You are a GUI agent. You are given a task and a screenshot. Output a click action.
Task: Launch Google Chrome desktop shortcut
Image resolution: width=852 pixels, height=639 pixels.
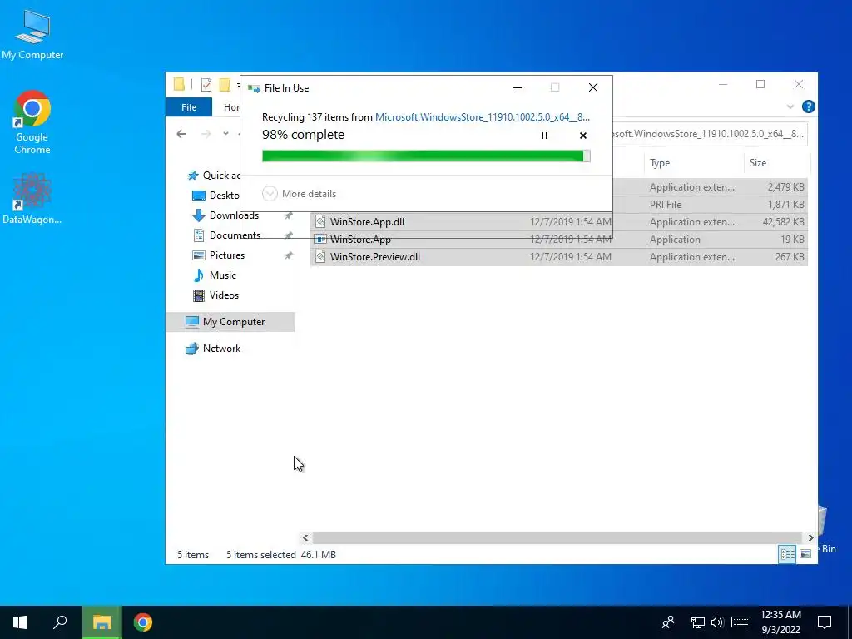(x=32, y=123)
